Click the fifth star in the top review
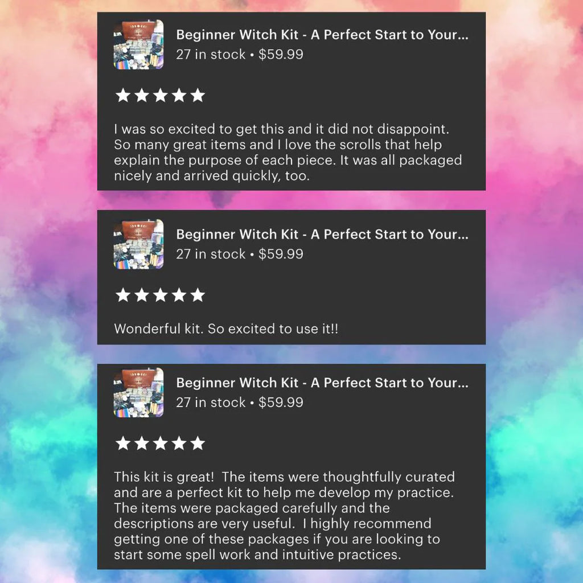This screenshot has height=583, width=583. pyautogui.click(x=198, y=95)
